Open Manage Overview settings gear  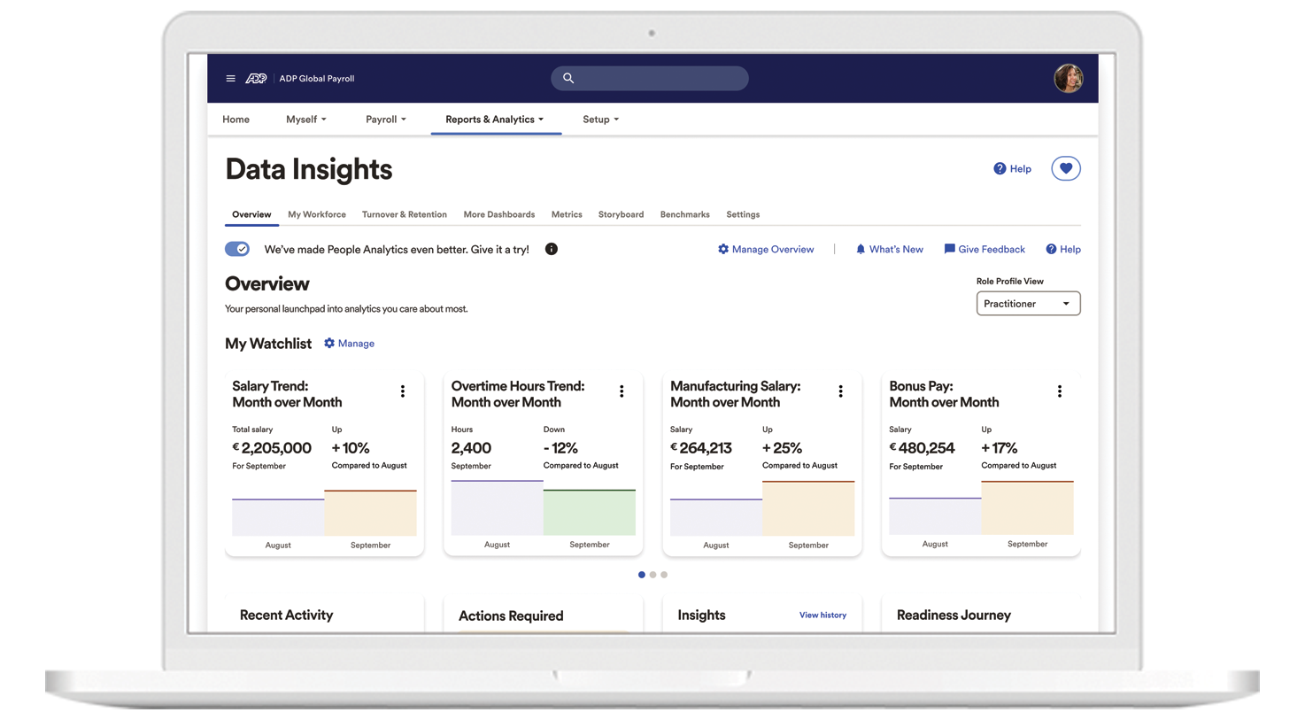[x=722, y=249]
